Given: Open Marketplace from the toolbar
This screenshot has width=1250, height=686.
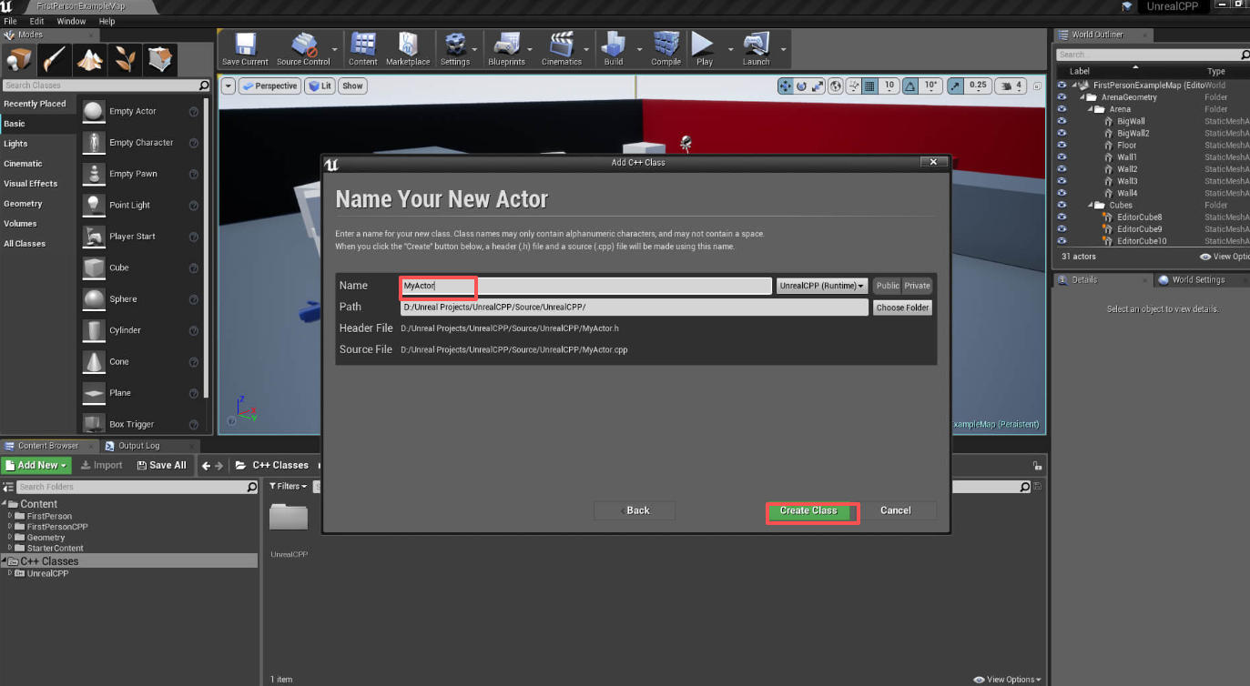Looking at the screenshot, I should pos(408,49).
